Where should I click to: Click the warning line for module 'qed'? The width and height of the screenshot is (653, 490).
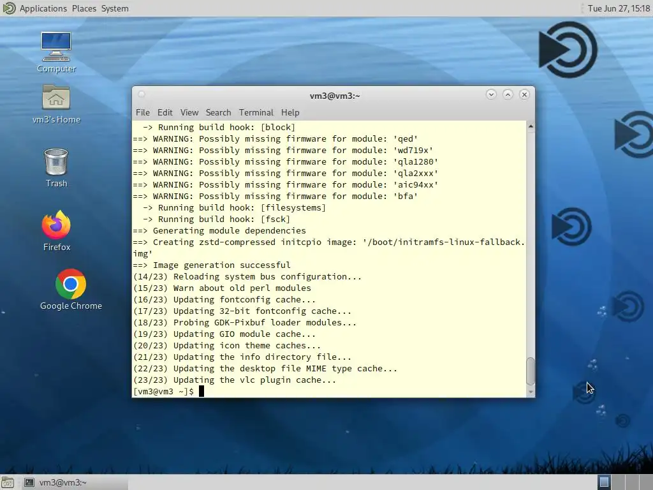coord(275,138)
